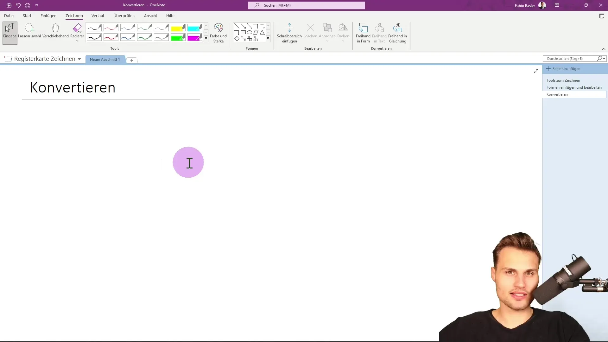Screen dimensions: 608x342
Task: Collapse the ribbon with chevron
Action: 604,49
